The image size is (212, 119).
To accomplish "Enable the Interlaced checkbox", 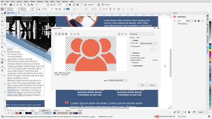I will coord(131,62).
